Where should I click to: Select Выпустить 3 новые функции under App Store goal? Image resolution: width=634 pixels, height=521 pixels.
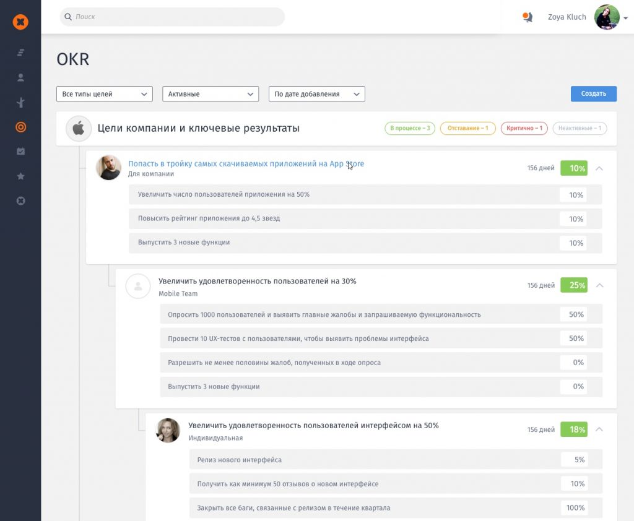pyautogui.click(x=365, y=243)
